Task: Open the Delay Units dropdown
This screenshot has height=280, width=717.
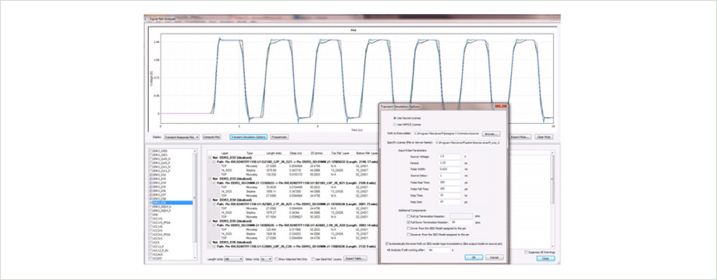Action: [x=266, y=258]
